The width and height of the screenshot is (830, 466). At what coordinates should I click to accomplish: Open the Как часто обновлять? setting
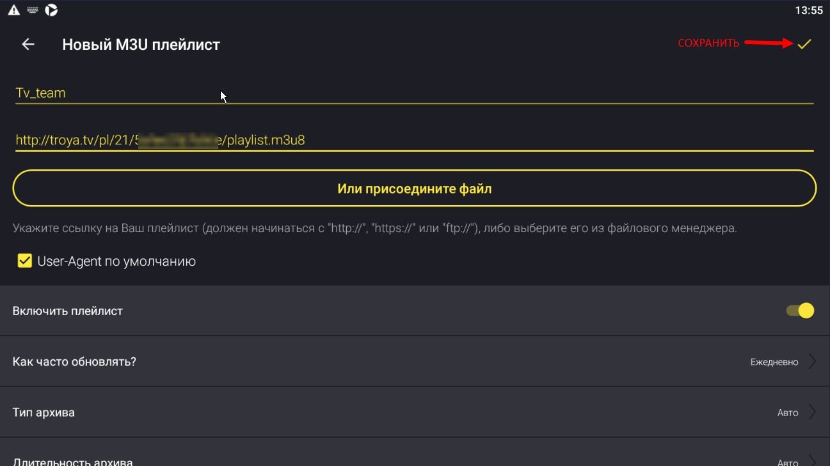pos(74,362)
